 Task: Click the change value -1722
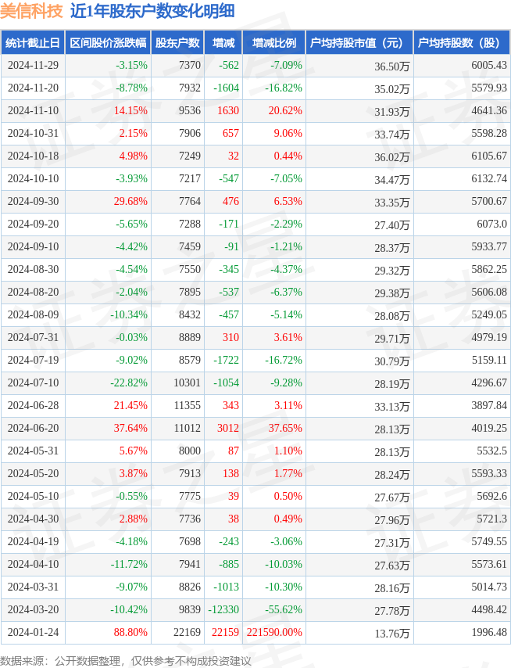227,360
